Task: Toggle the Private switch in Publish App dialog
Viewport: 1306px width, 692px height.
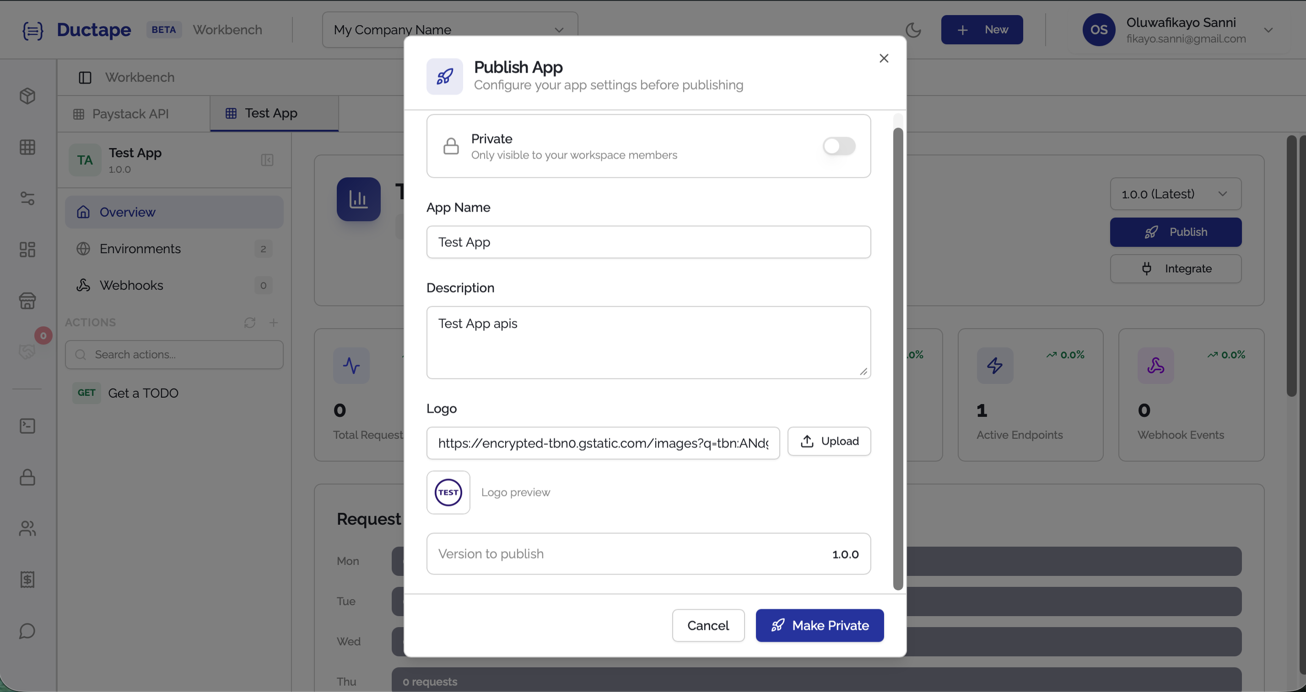Action: click(838, 146)
